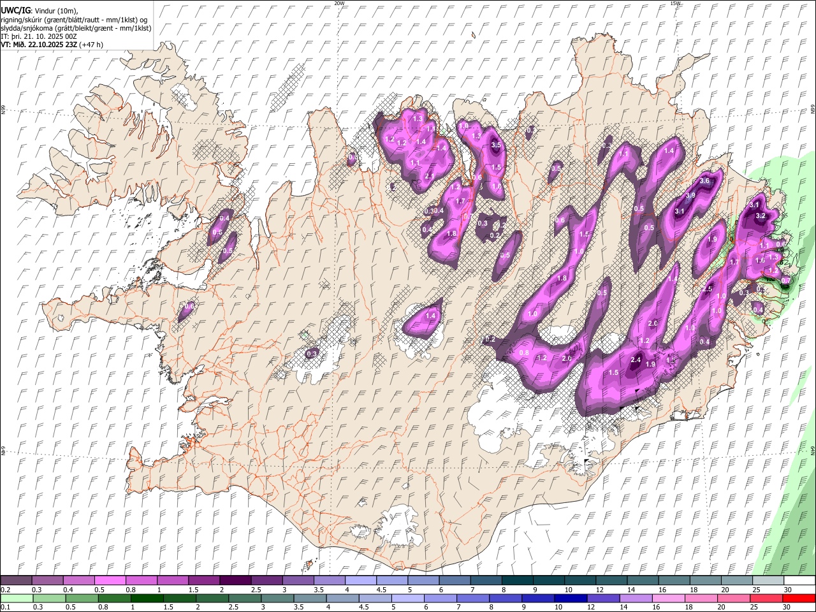The height and width of the screenshot is (612, 816).
Task: Click the '15W' longitude label at the top
Action: pos(676,3)
